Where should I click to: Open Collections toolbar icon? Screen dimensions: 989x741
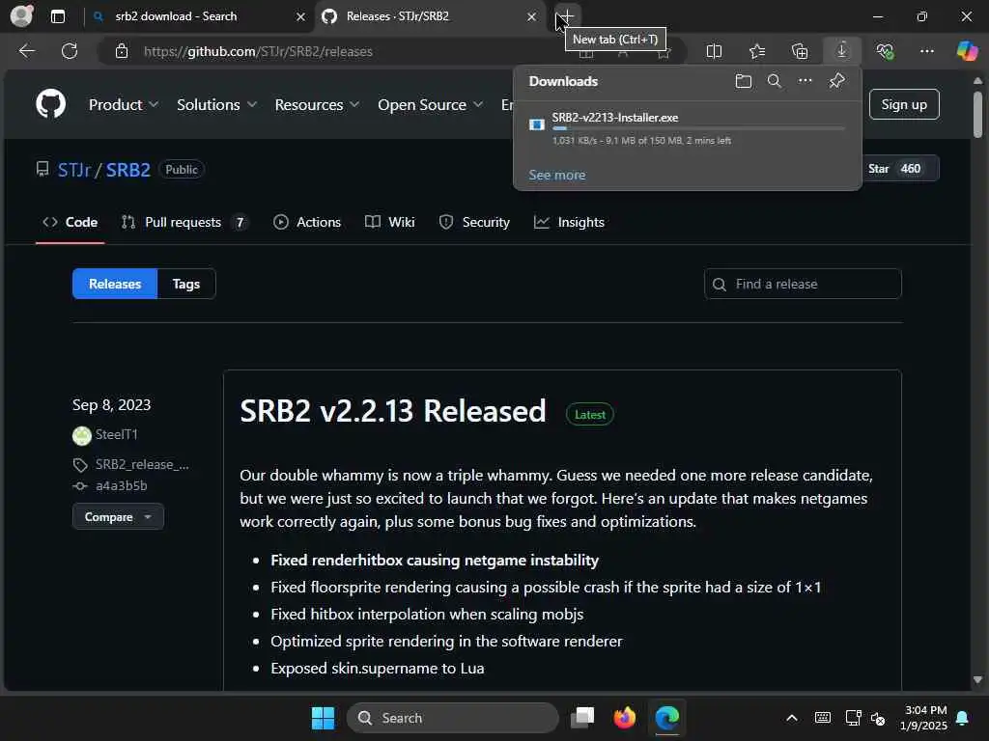(800, 51)
